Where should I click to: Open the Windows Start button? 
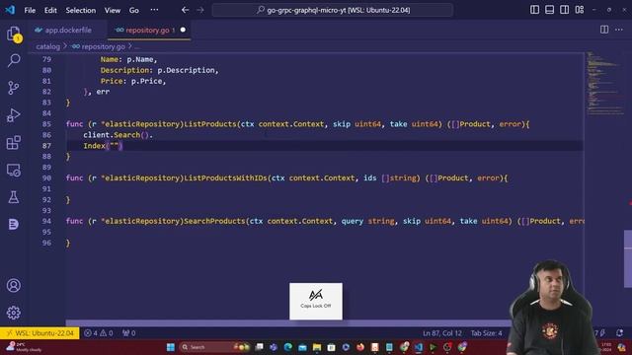[171, 347]
